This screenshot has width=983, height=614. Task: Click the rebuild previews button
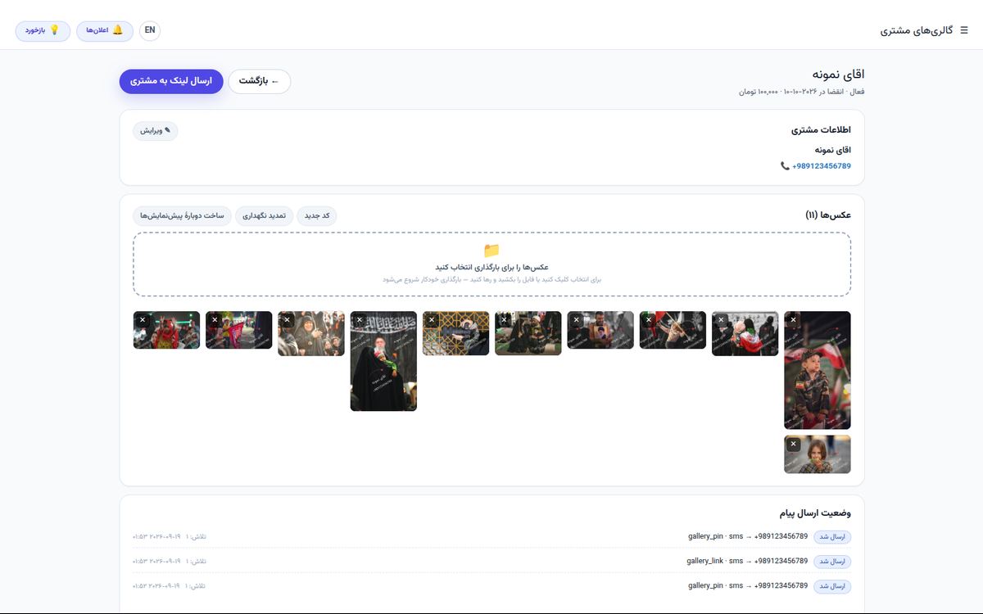(182, 216)
